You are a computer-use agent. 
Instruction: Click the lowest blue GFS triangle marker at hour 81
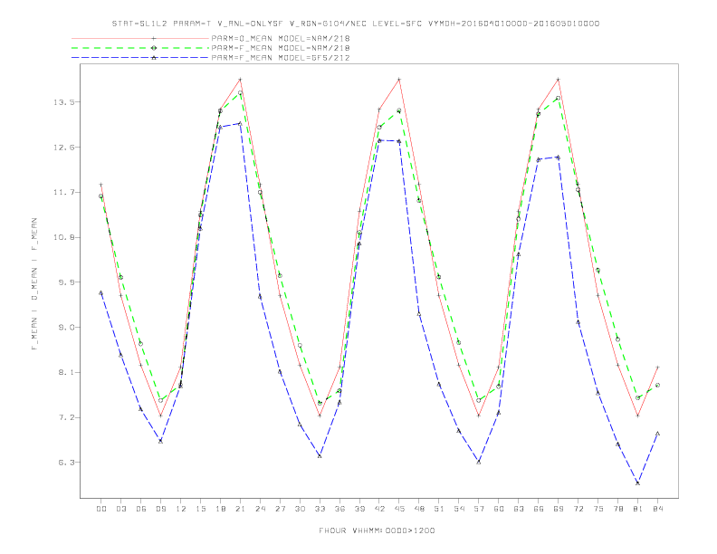click(637, 482)
